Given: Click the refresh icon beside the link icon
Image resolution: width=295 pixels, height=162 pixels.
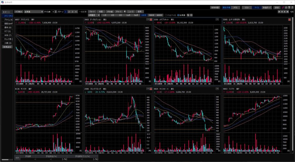Looking at the screenshot, I should [x=286, y=7].
